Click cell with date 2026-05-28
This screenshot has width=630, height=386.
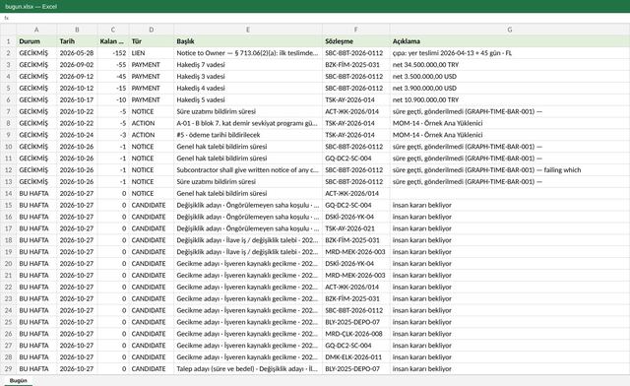click(x=77, y=53)
